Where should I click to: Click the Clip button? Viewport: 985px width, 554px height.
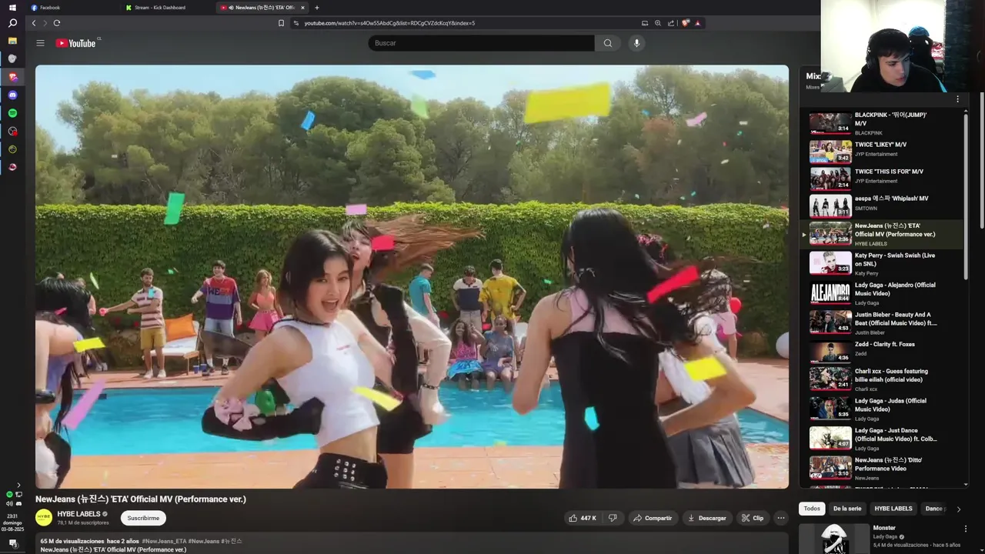tap(753, 518)
